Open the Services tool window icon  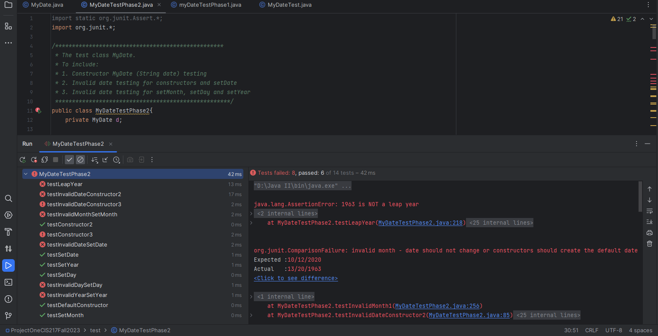[8, 215]
